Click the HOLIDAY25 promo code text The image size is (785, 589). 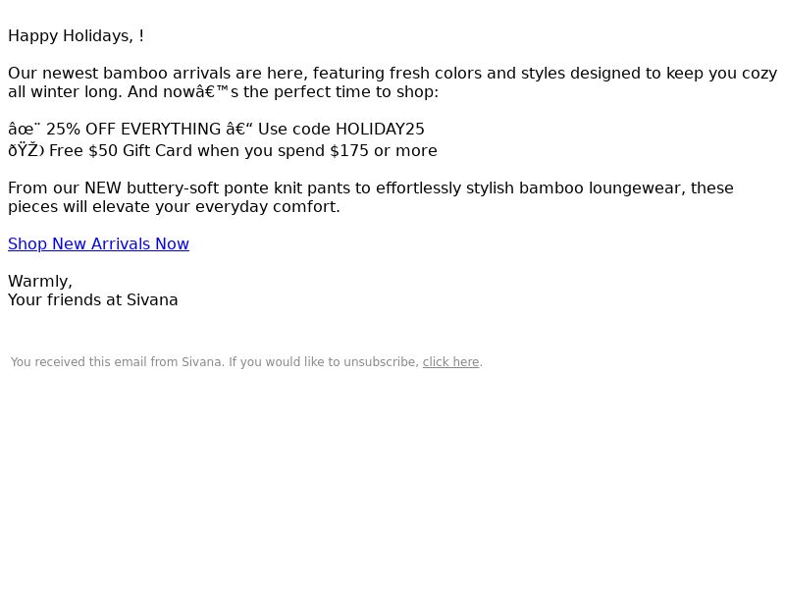380,130
